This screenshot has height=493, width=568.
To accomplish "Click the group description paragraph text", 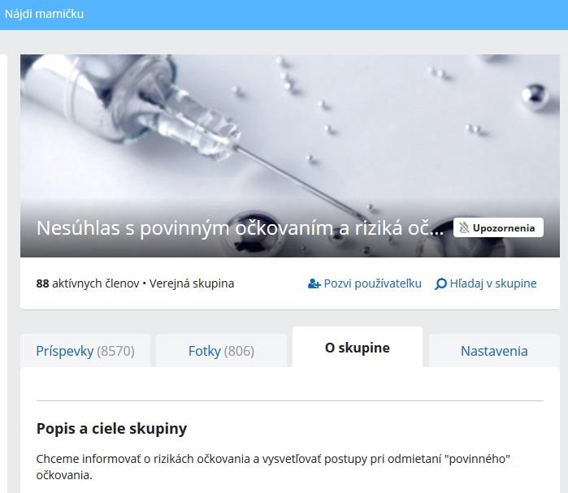I will coord(273,467).
